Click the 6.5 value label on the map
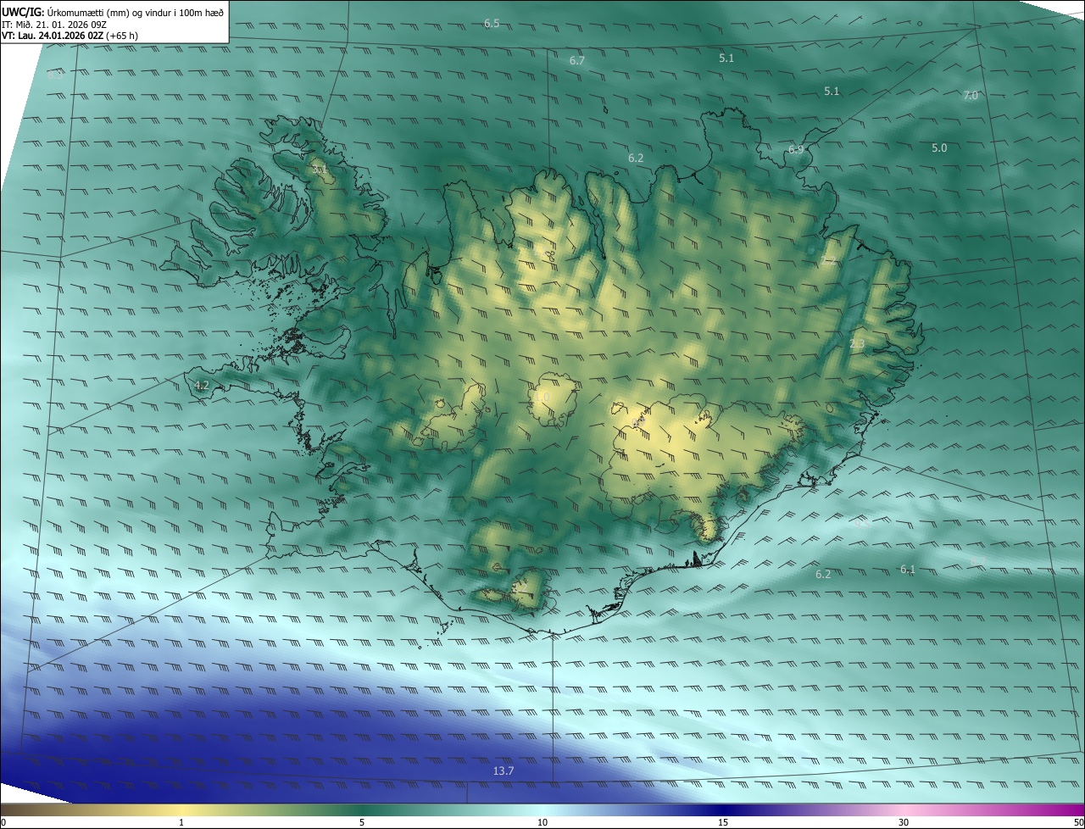 492,23
